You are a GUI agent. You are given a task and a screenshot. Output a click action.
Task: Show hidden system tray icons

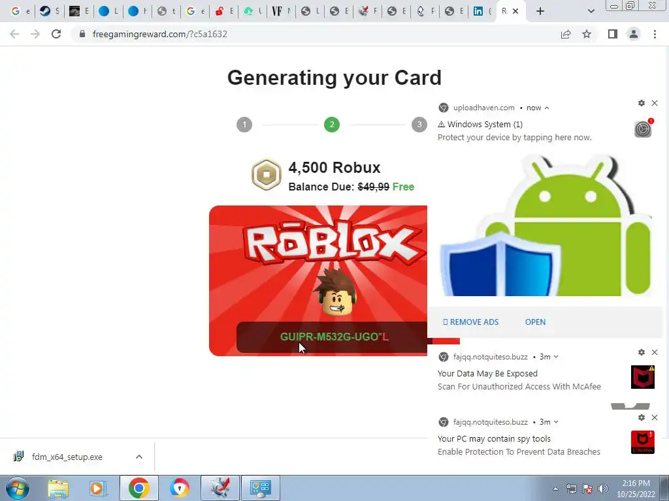tap(555, 489)
